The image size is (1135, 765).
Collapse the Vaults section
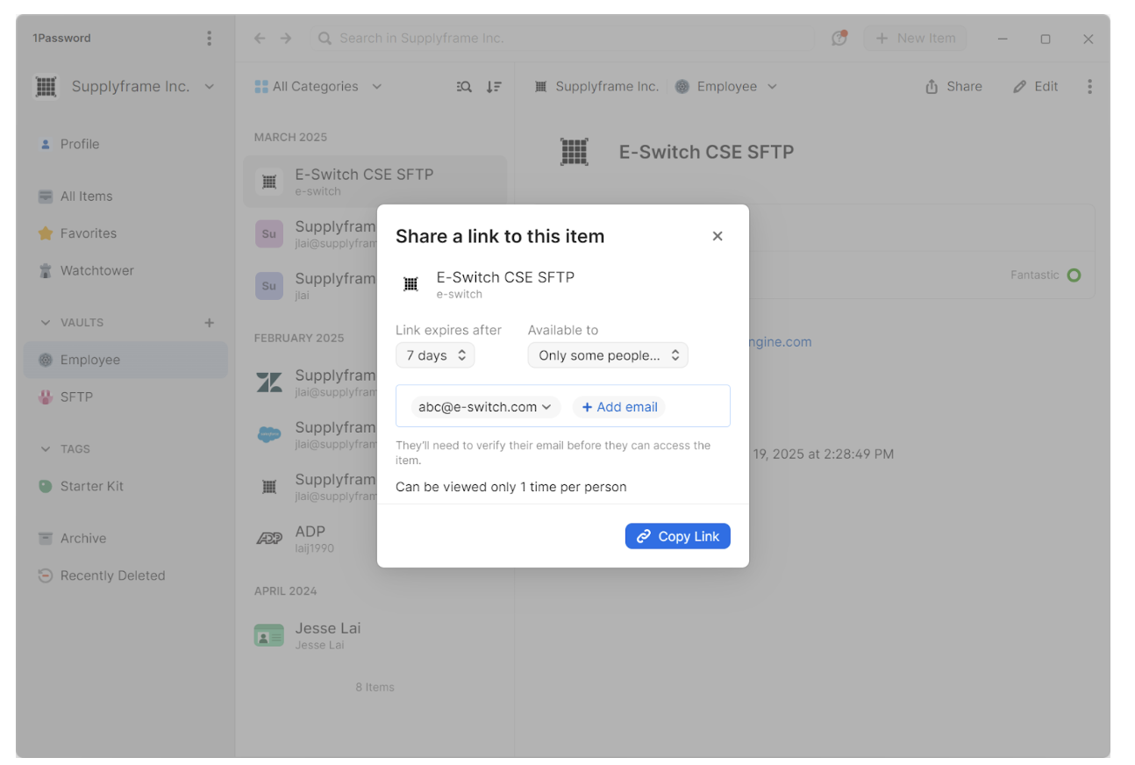click(x=46, y=323)
